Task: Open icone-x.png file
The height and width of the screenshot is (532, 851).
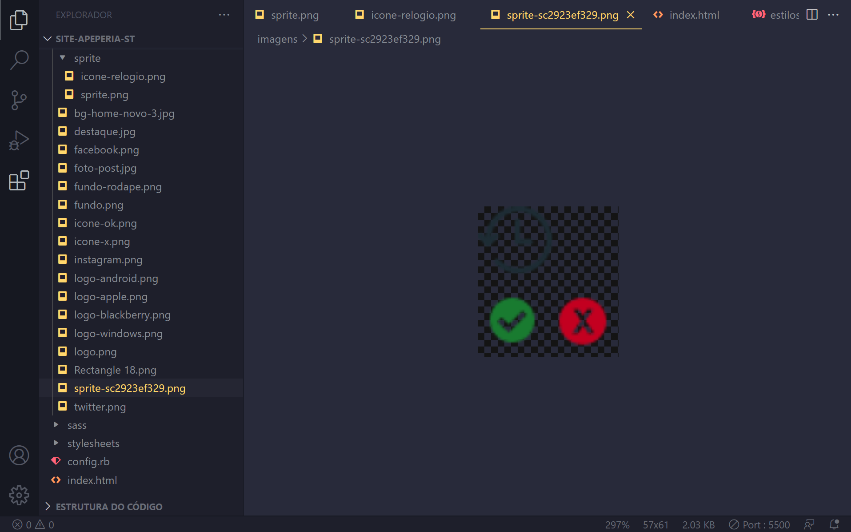Action: click(x=102, y=242)
